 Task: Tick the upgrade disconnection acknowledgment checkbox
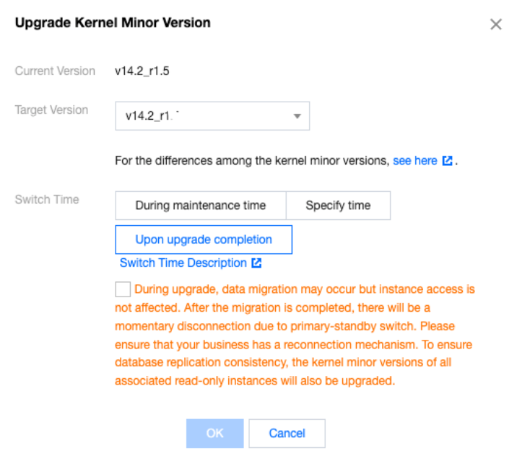(x=123, y=289)
